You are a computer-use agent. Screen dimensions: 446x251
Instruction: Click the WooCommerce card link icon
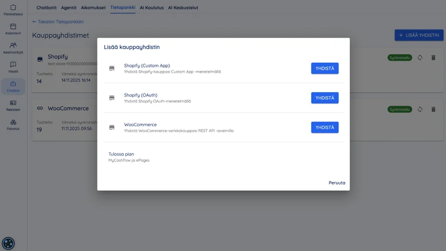[x=40, y=108]
